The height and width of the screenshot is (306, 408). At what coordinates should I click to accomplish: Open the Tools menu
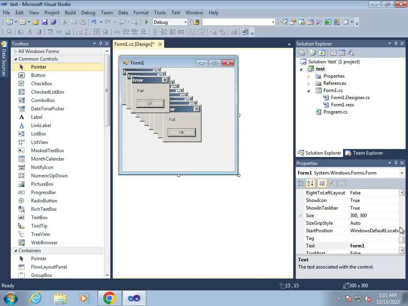pyautogui.click(x=160, y=12)
